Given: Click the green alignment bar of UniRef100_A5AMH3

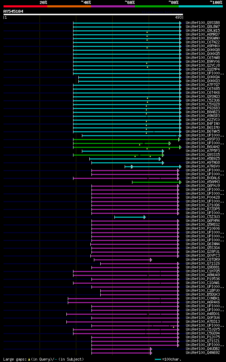Looking at the screenshot, I should [x=157, y=182].
